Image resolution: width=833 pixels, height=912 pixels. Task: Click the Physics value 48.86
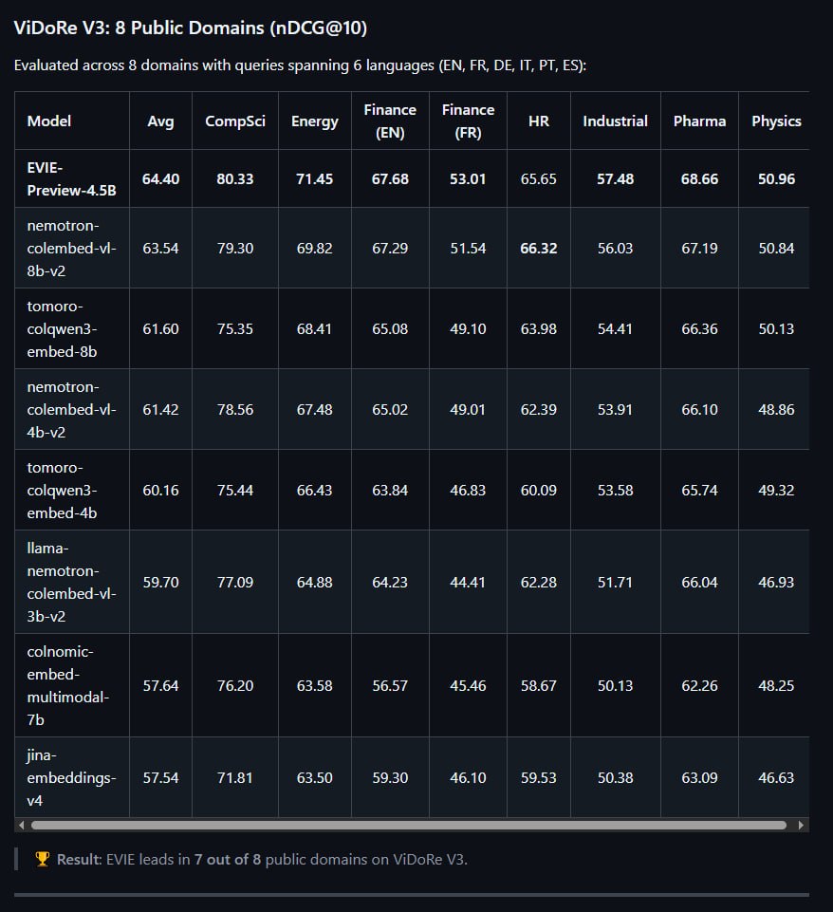click(776, 409)
